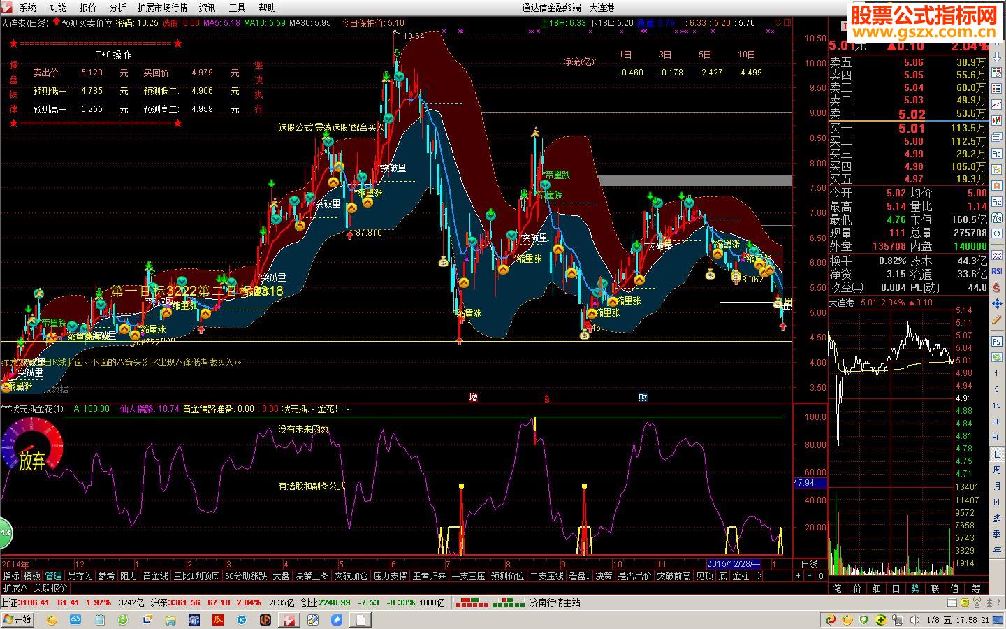The width and height of the screenshot is (1006, 629).
Task: Select the 突破前高 indicator tab
Action: [x=673, y=577]
